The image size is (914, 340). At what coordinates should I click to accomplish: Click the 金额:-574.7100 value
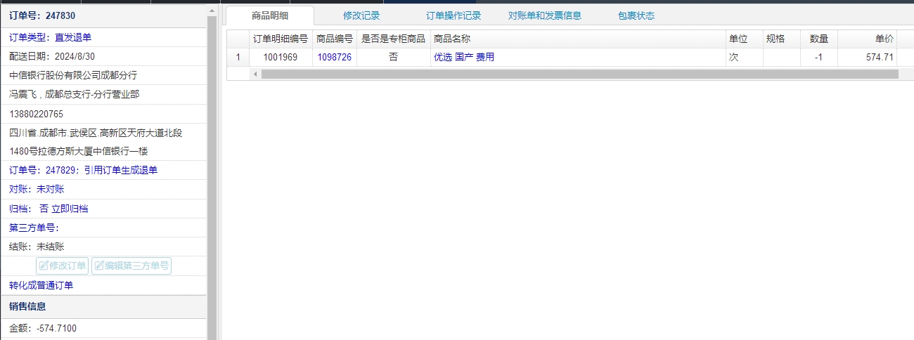43,328
